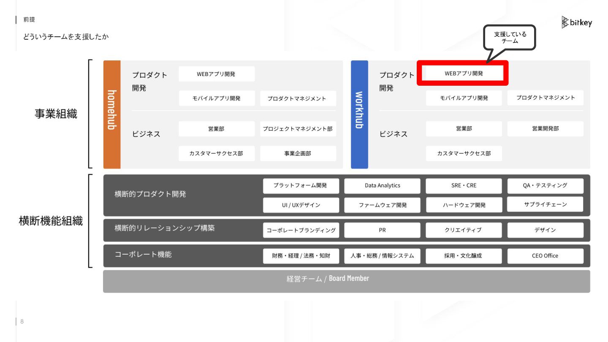Click コーポレートブランディング box
The image size is (608, 342).
click(x=301, y=230)
